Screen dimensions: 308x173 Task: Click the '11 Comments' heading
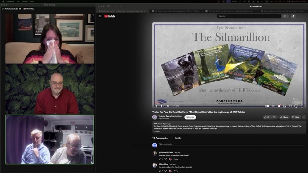point(160,138)
